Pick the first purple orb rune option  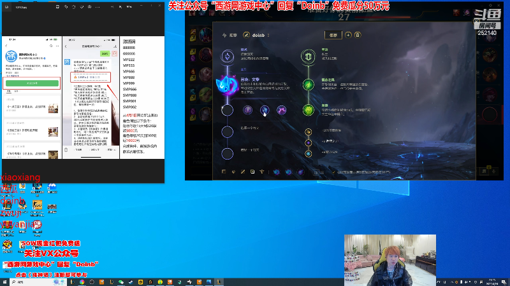coord(247,110)
